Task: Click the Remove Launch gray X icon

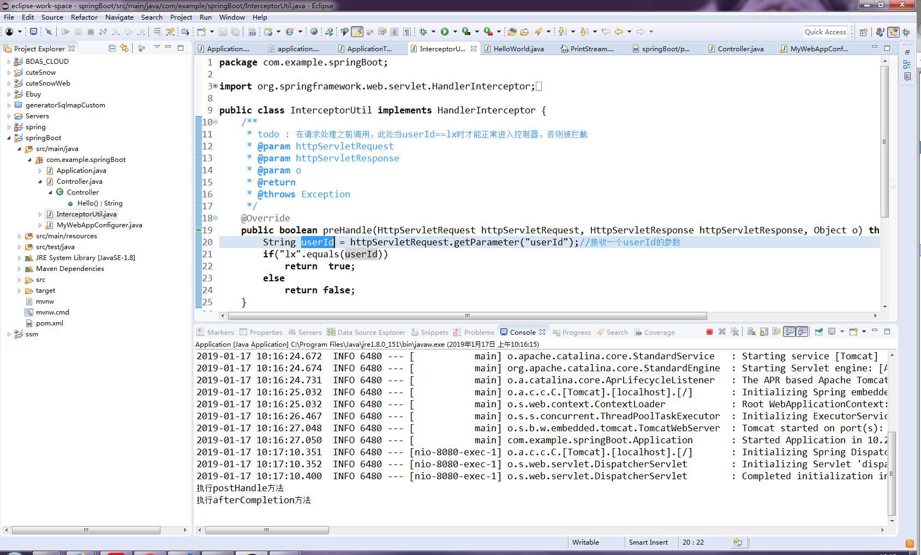Action: tap(722, 331)
